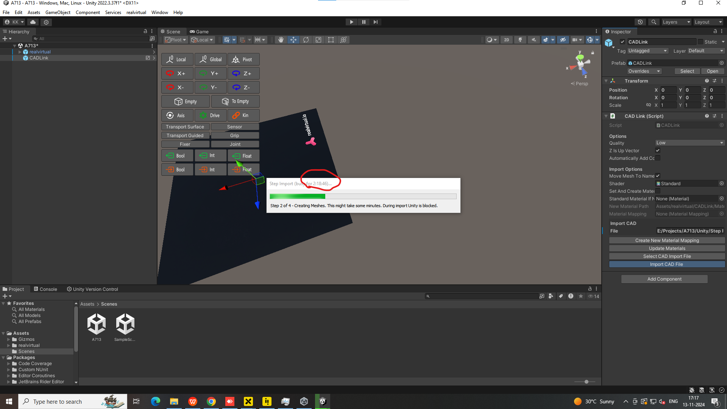Click the green Bool signal button

pyautogui.click(x=177, y=156)
